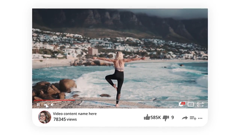This screenshot has width=240, height=135.
Task: Jump ahead on the gray unplayed progress bar
Action: tap(140, 100)
